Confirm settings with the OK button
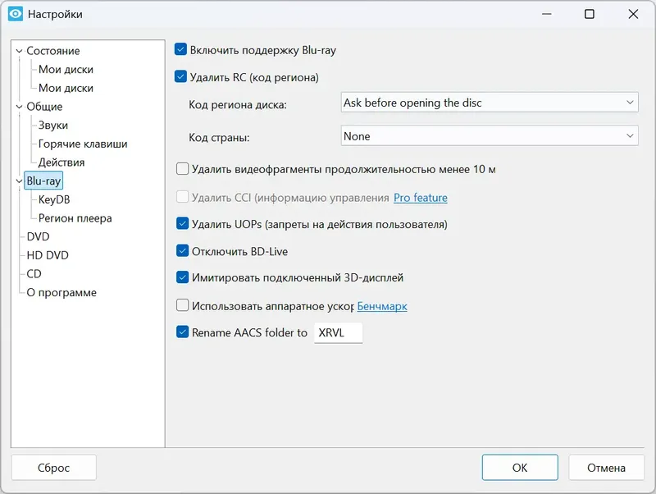 point(520,468)
